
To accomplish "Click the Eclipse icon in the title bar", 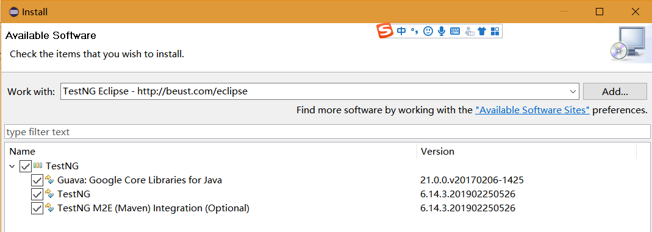I will pyautogui.click(x=13, y=12).
